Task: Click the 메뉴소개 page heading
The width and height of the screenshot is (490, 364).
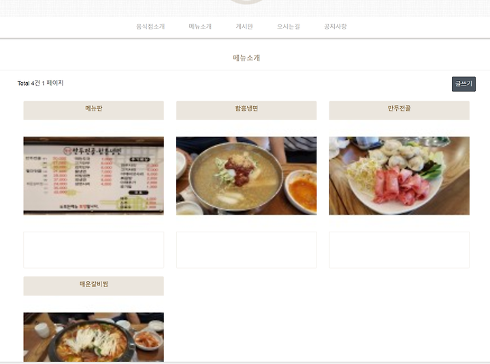Action: pyautogui.click(x=246, y=58)
